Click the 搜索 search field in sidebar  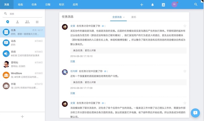24,14
